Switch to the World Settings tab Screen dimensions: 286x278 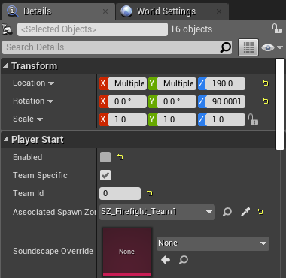[172, 11]
